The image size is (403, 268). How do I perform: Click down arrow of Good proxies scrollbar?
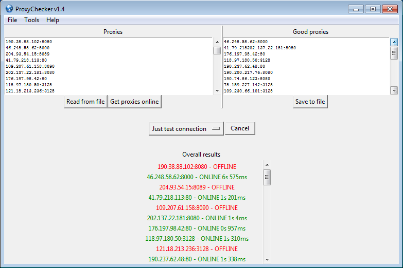click(x=394, y=90)
